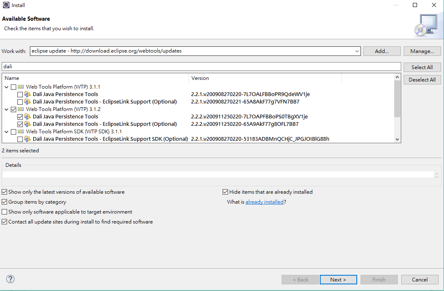Click the WTP 3.1.1 category icon
This screenshot has width=444, height=291.
pyautogui.click(x=21, y=87)
